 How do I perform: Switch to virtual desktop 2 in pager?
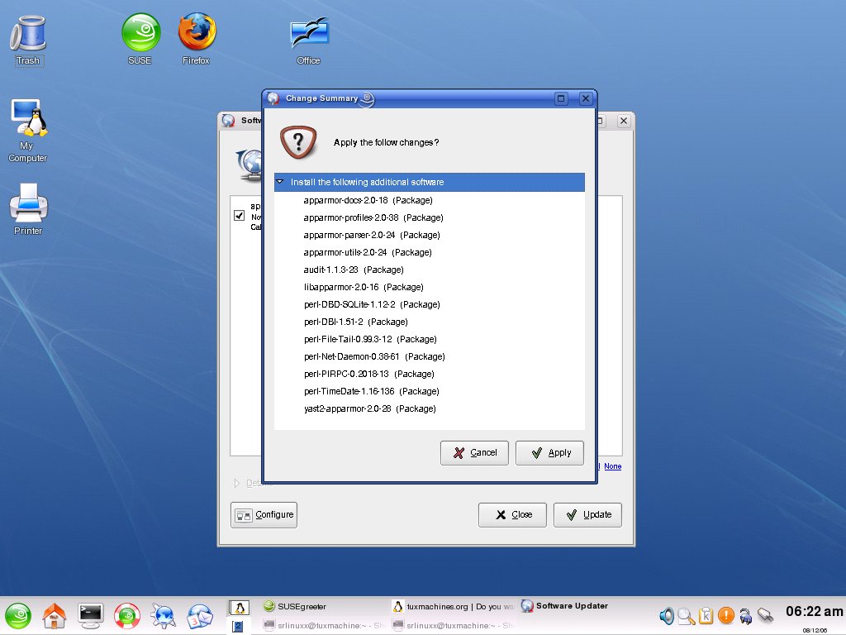coord(238,626)
